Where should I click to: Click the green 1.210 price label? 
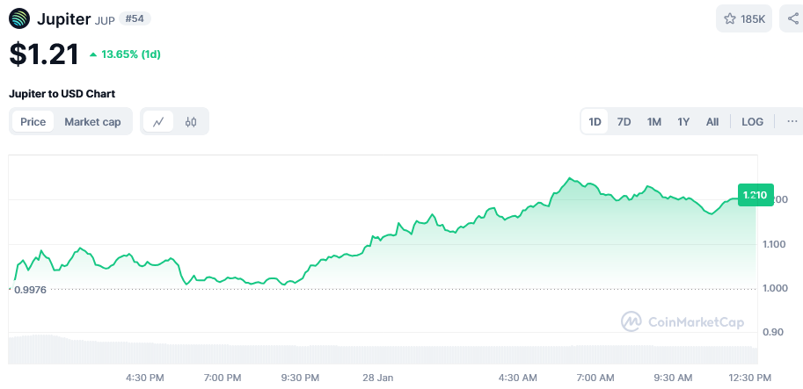(x=756, y=195)
